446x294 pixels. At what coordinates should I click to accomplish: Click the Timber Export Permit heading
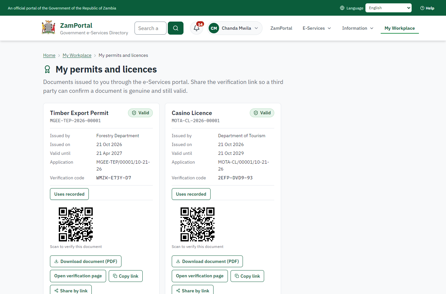tap(79, 113)
